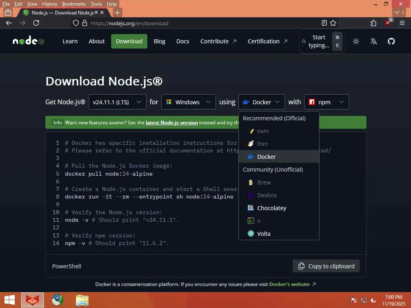Reload the page with refresh icon

pos(36,23)
